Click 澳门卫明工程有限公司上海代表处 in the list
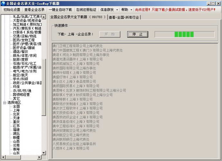This screenshot has height=161, width=222. click(78, 46)
